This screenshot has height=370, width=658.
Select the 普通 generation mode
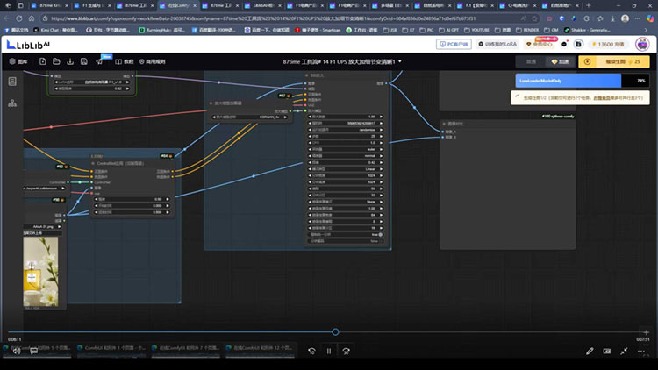[531, 62]
